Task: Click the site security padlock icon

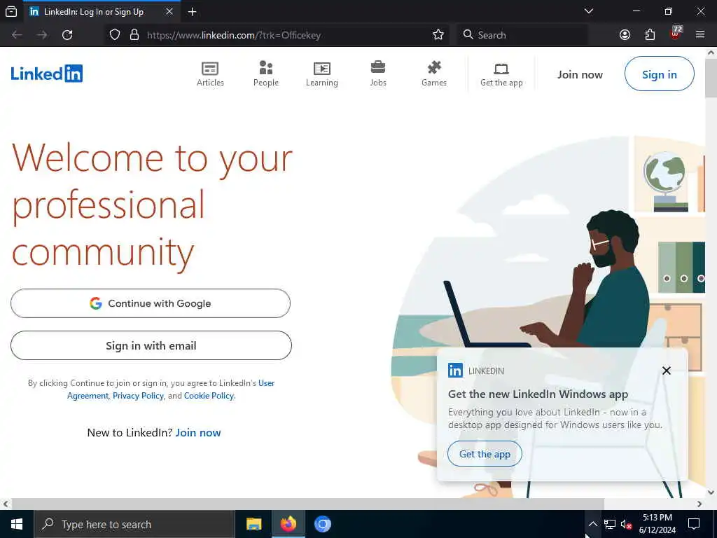Action: 134,35
